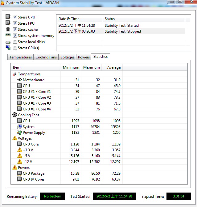Viewport: 197px width, 207px height.
Task: Click the CPU fan chip icon
Action: [x=20, y=121]
